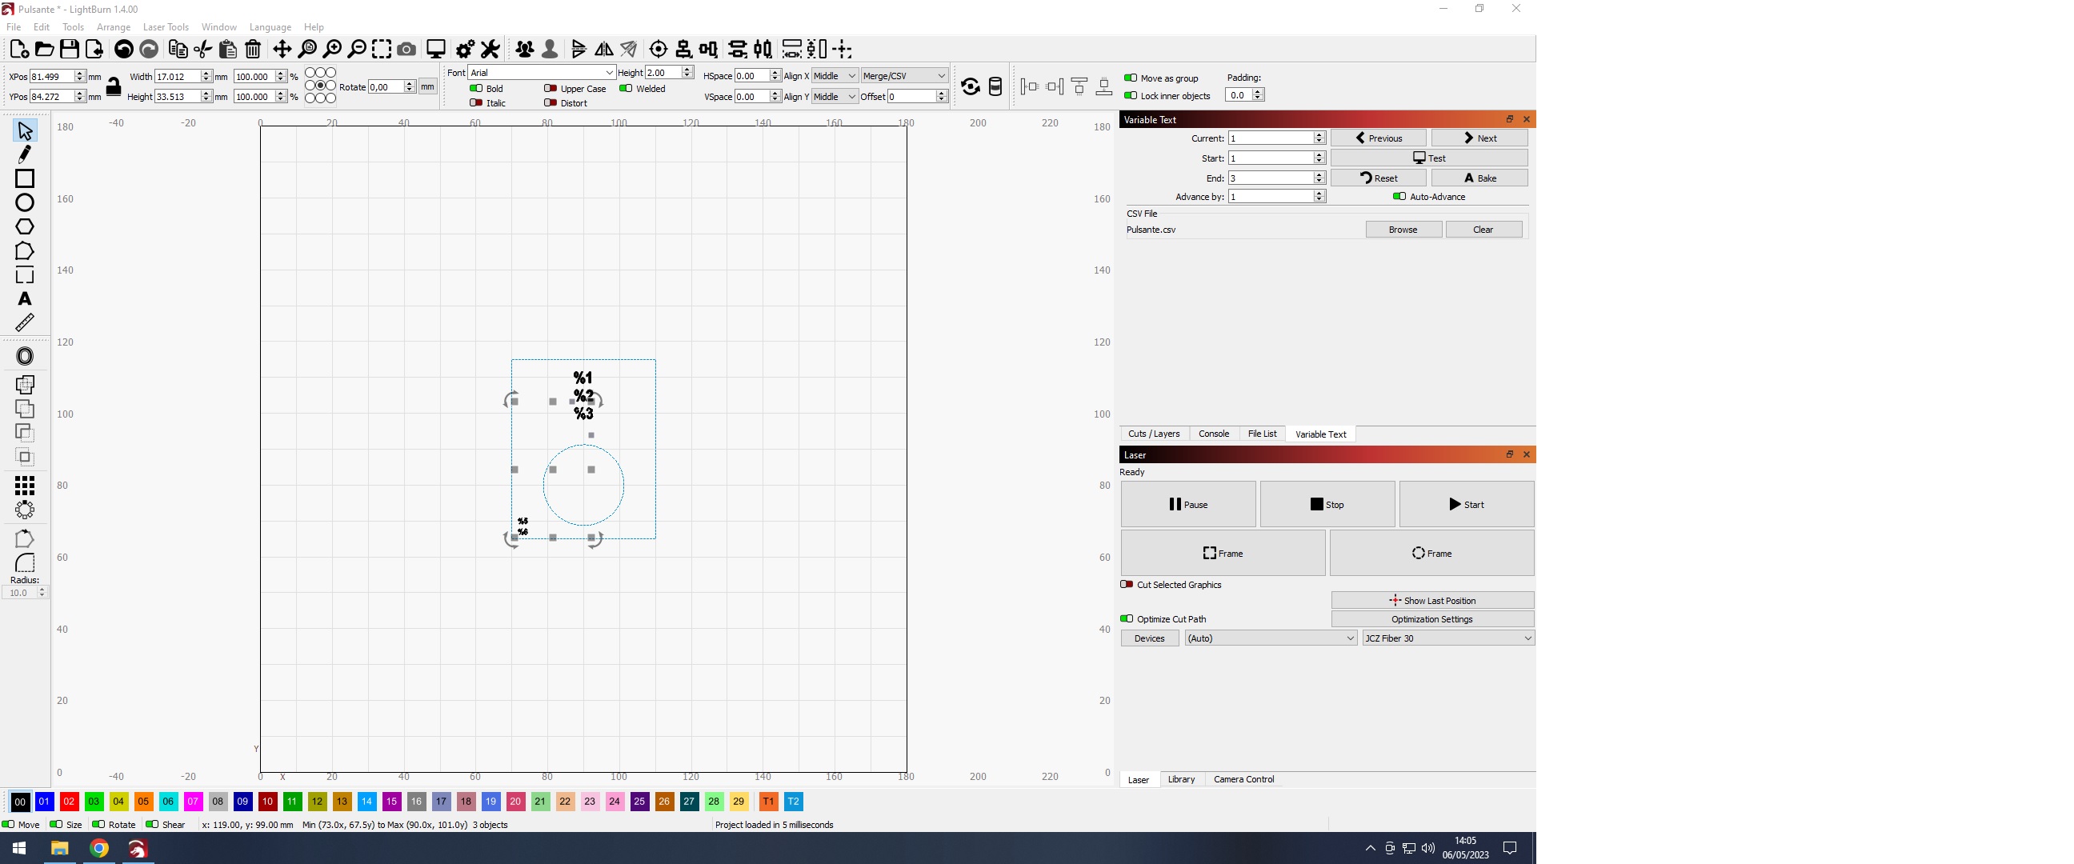Select the red color swatch 02
The image size is (2074, 864).
click(70, 801)
